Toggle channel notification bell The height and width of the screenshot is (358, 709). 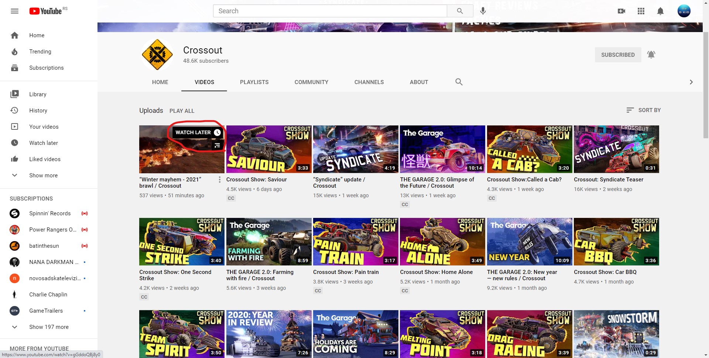(651, 55)
